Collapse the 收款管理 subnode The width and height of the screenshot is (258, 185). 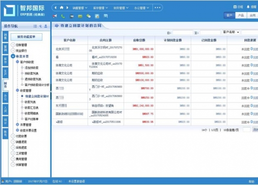click(x=18, y=90)
